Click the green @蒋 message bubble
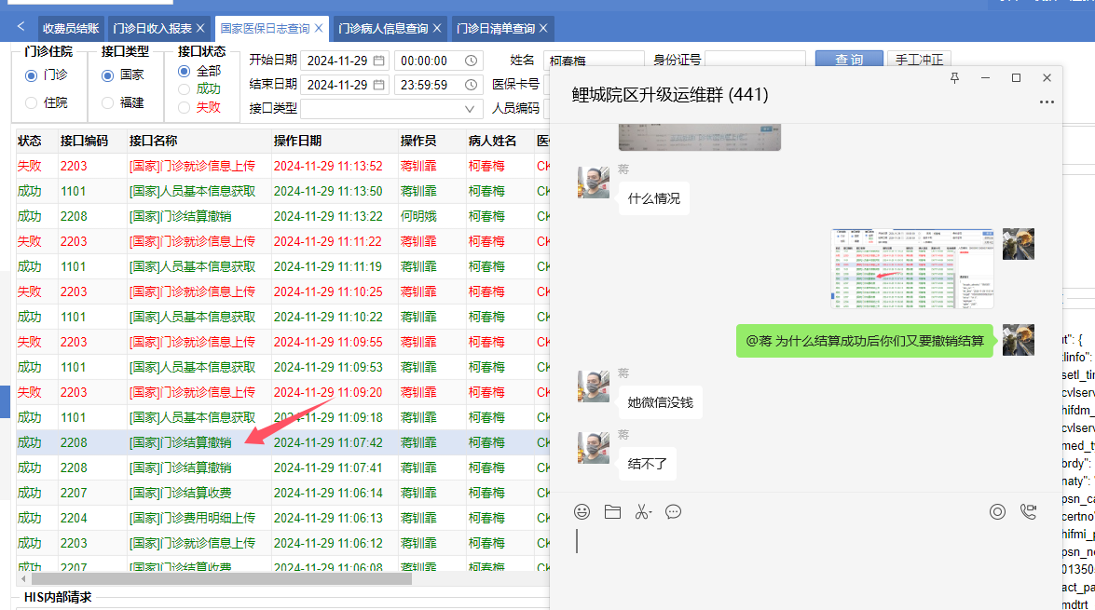 tap(865, 341)
